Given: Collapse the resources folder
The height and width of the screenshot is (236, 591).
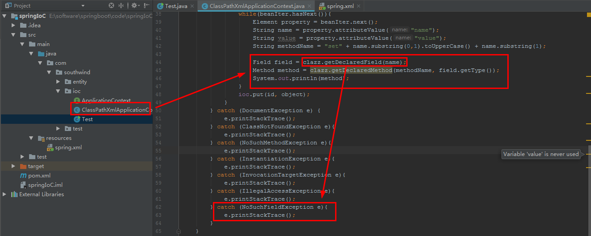Looking at the screenshot, I should pyautogui.click(x=31, y=138).
